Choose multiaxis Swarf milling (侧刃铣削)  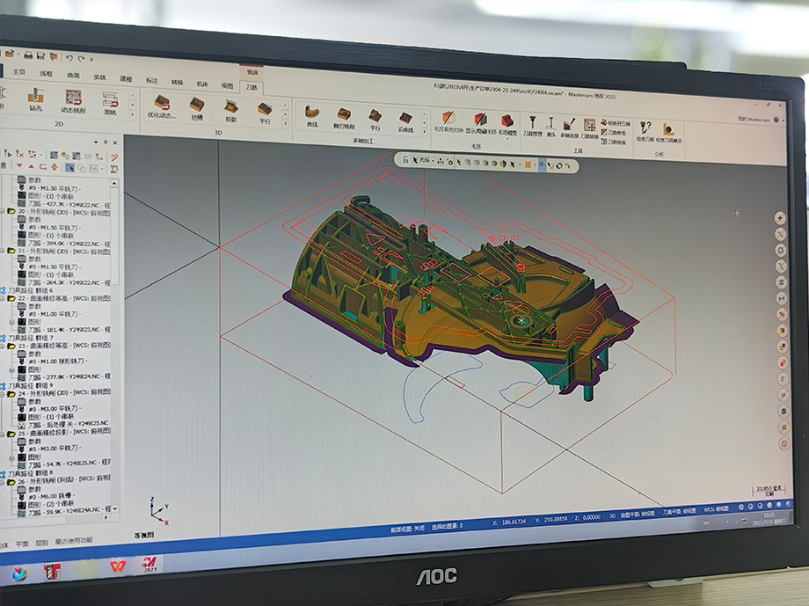tap(344, 118)
